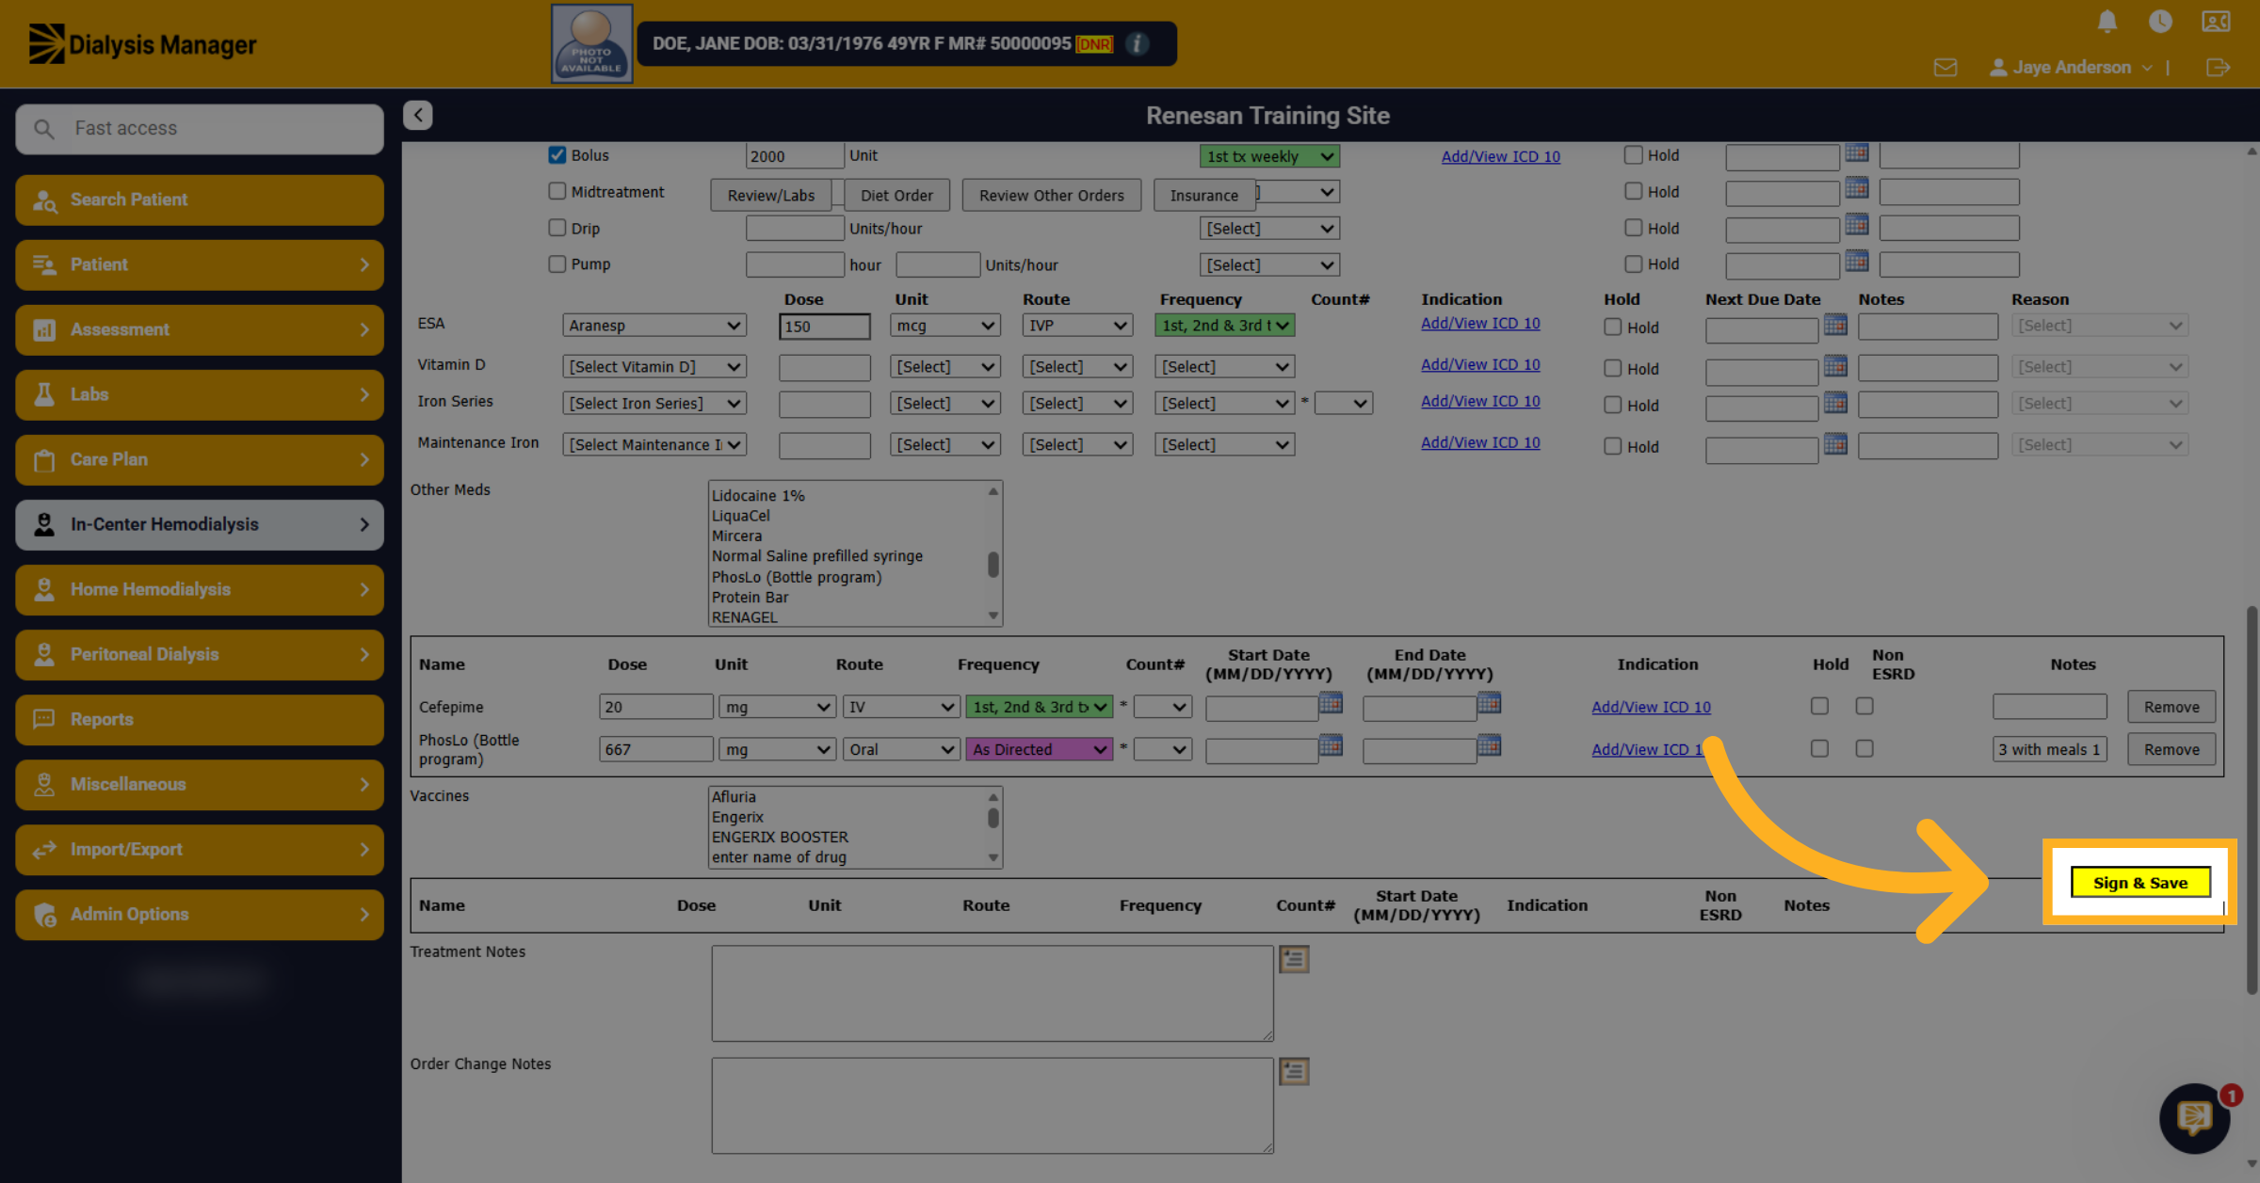Viewport: 2260px width, 1183px height.
Task: Open Order Change Notes template icon
Action: click(1294, 1071)
